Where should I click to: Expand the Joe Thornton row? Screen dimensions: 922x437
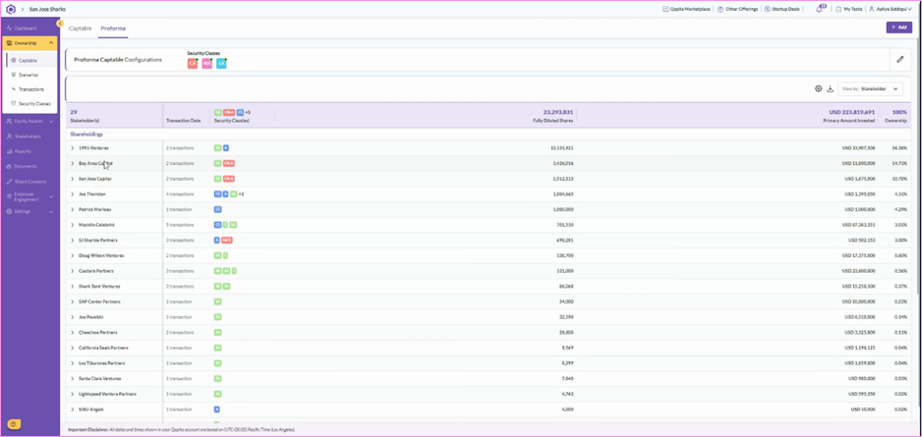click(x=73, y=193)
